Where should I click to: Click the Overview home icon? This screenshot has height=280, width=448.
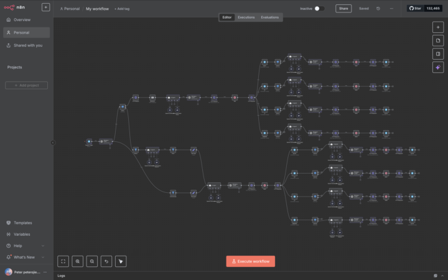9,20
